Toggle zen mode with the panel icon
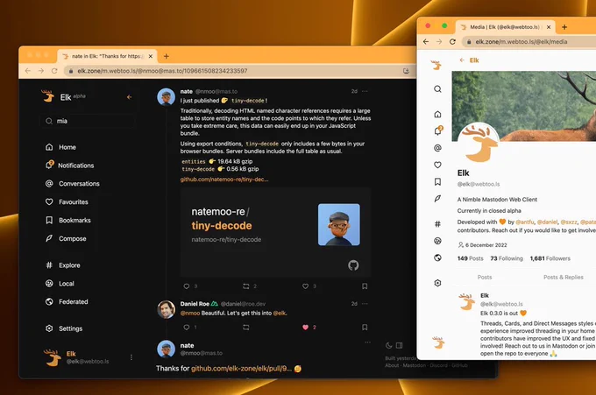 (399, 345)
